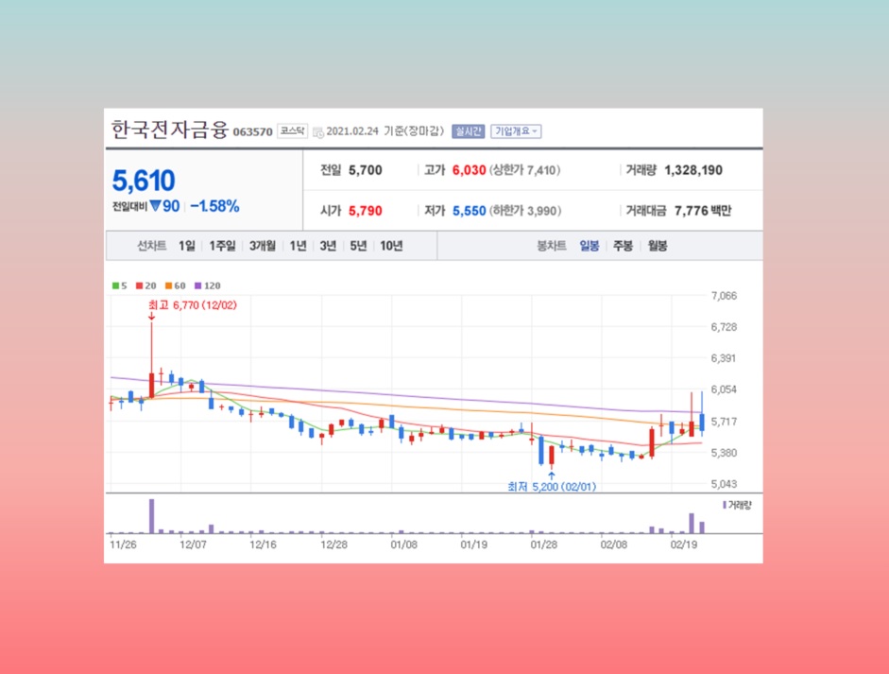The image size is (889, 674).
Task: Click the 실시간 realtime button
Action: [x=469, y=131]
